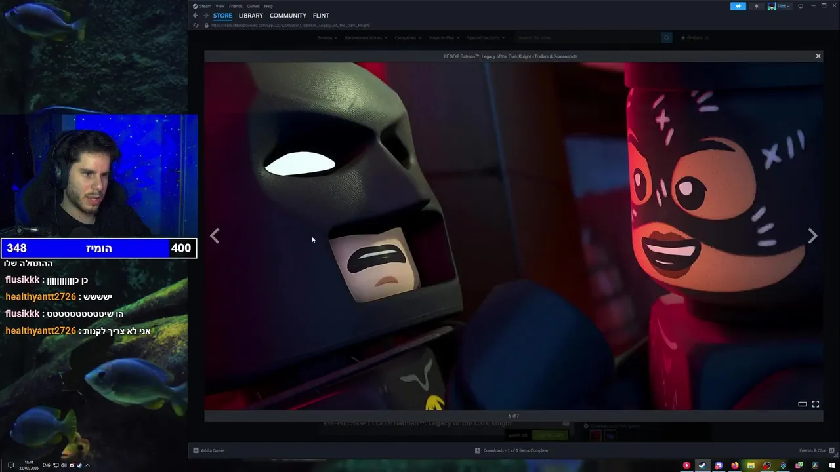Click the Steam store URL address
The image size is (840, 472).
pos(291,26)
